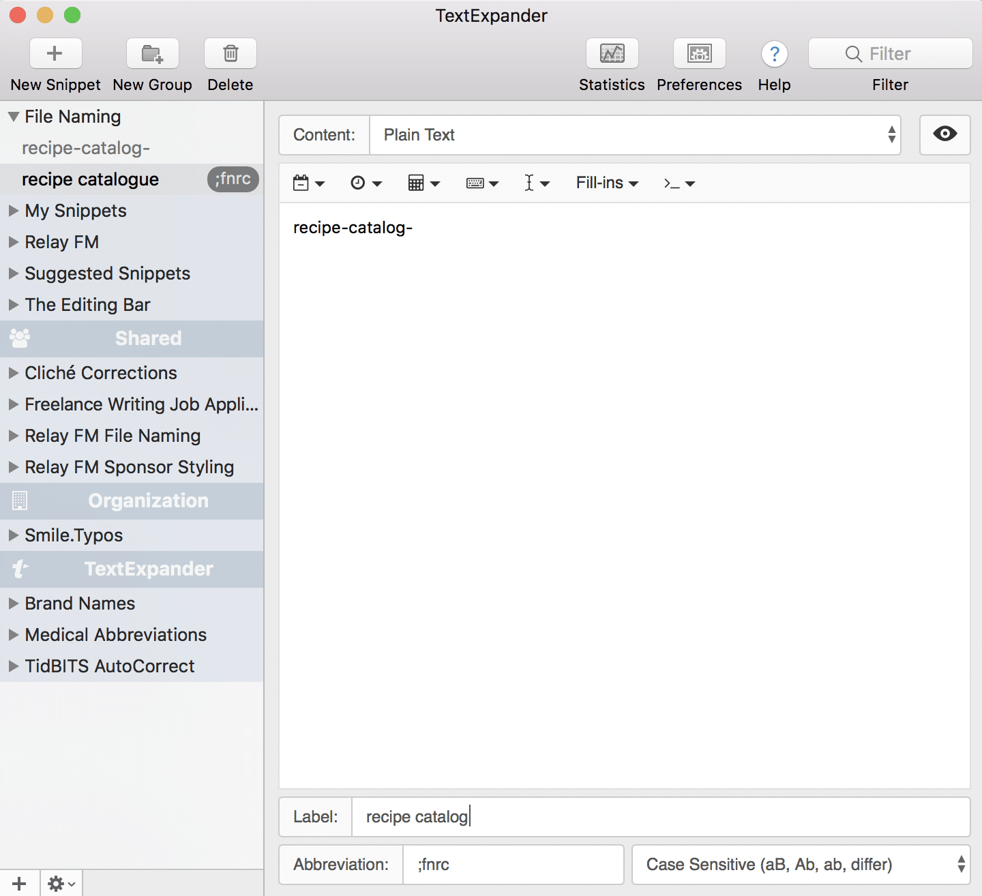The width and height of the screenshot is (982, 896).
Task: Click the Delete trash icon
Action: click(230, 53)
